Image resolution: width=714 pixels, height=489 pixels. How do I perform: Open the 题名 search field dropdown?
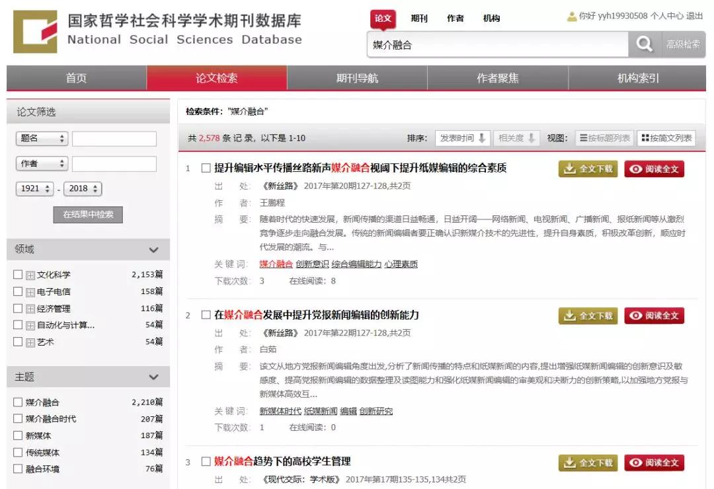42,139
